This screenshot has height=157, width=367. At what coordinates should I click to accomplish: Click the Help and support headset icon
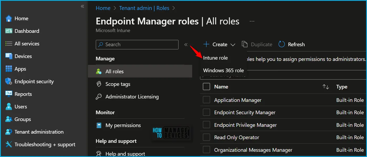pyautogui.click(x=99, y=154)
